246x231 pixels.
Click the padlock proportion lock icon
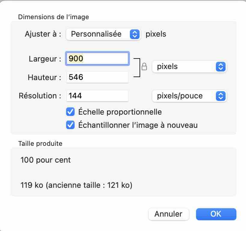pyautogui.click(x=144, y=67)
